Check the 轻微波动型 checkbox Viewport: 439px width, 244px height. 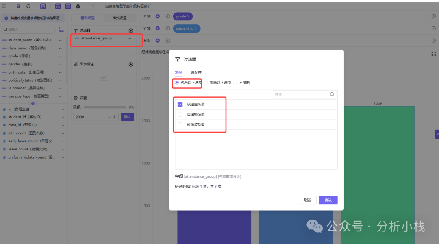(180, 125)
